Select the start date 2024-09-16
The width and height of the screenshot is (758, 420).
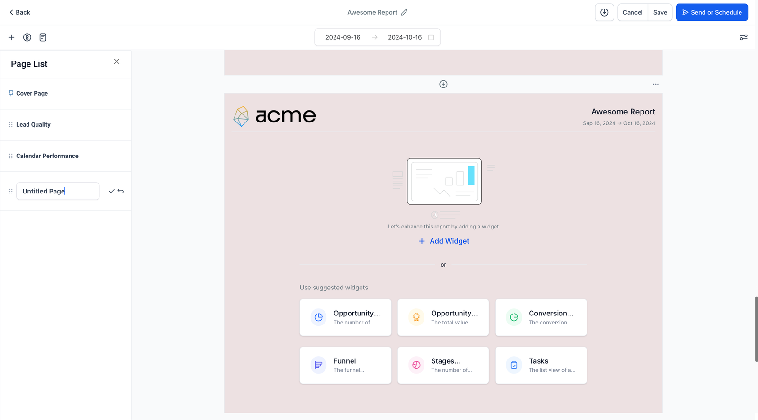tap(343, 37)
